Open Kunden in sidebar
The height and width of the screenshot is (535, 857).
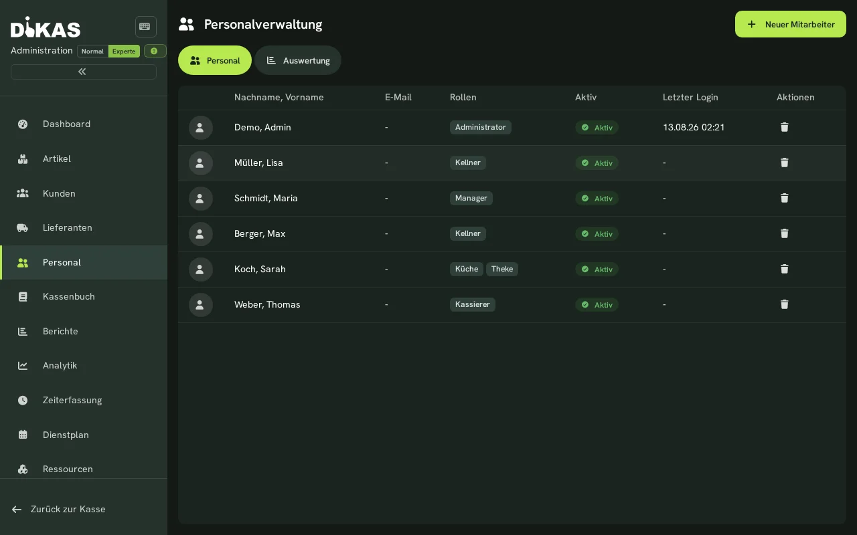coord(84,193)
